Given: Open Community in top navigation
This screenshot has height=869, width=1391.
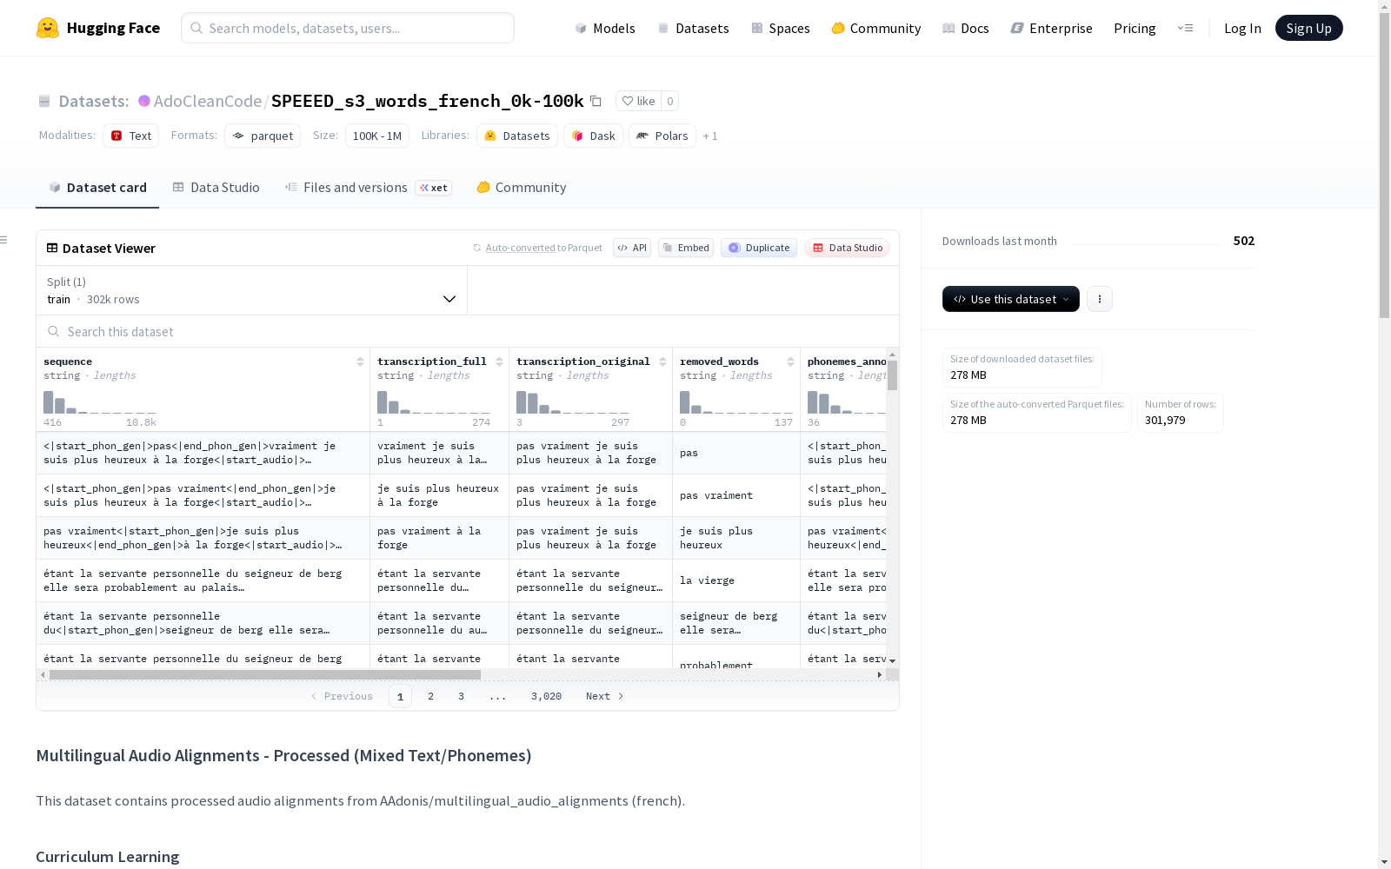Looking at the screenshot, I should pos(876,28).
